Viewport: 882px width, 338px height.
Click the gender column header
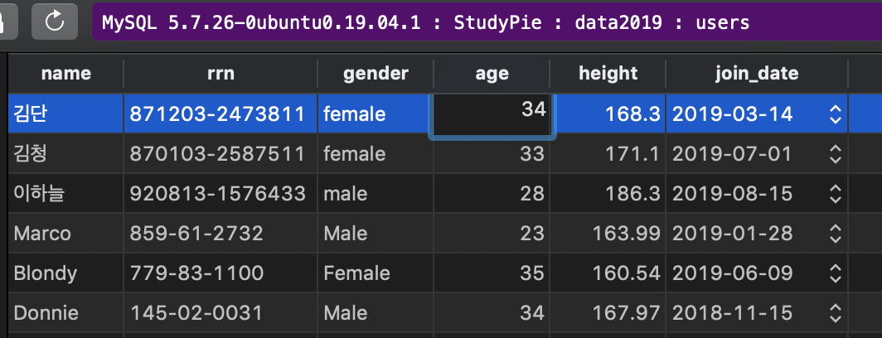376,74
